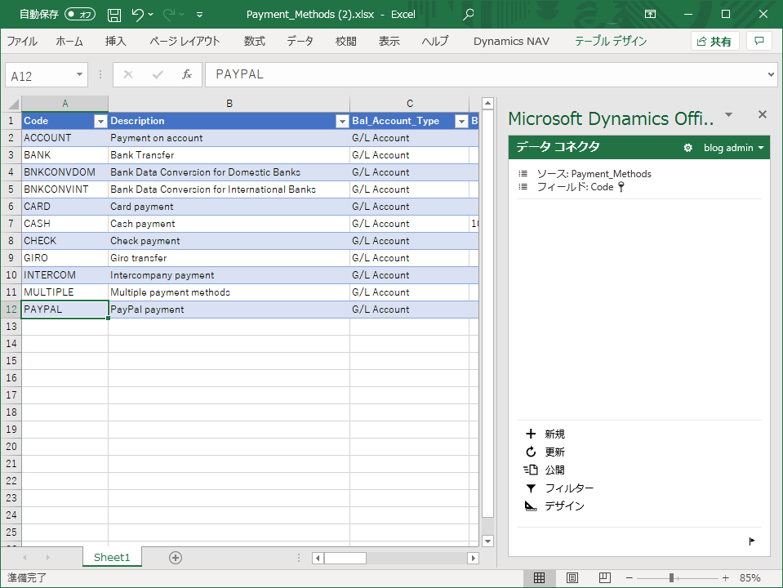
Task: Select row 7 header
Action: tap(11, 223)
